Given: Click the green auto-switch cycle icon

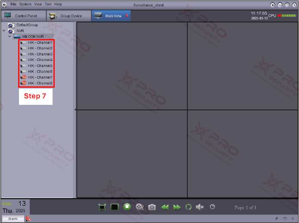Looking at the screenshot, I should [x=188, y=207].
